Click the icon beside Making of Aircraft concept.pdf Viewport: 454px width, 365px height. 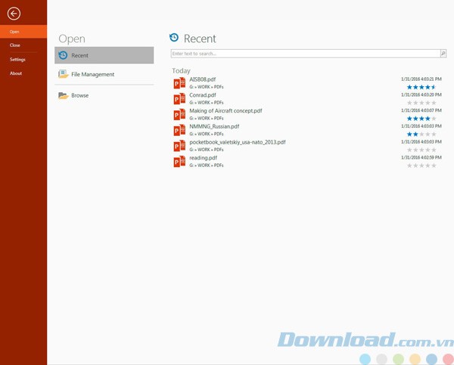[x=179, y=114]
